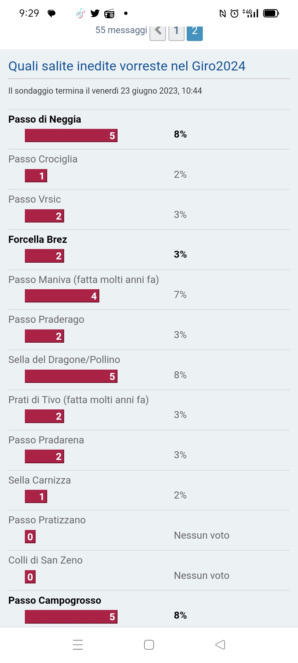This screenshot has height=663, width=298.
Task: Tap the zero-vote bar for Colli di San Zeno
Action: click(x=30, y=577)
